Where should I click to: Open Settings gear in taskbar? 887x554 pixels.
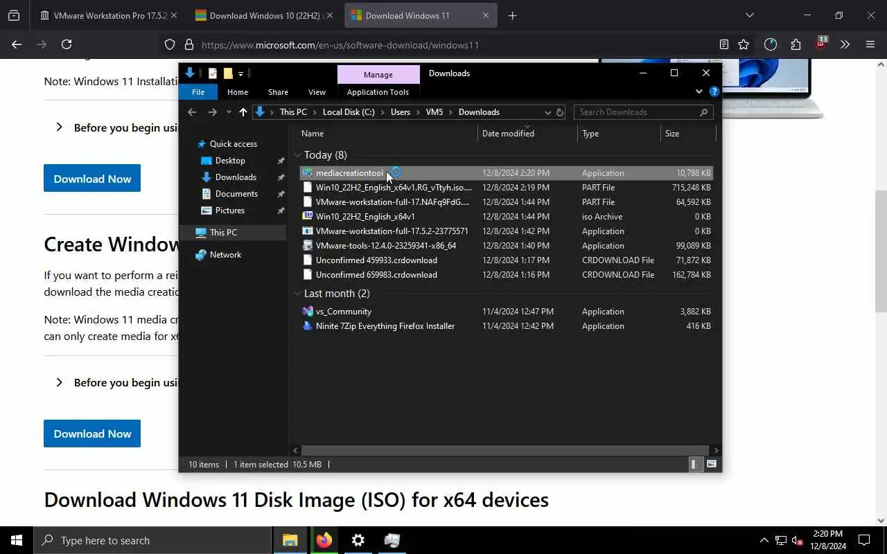pyautogui.click(x=358, y=540)
